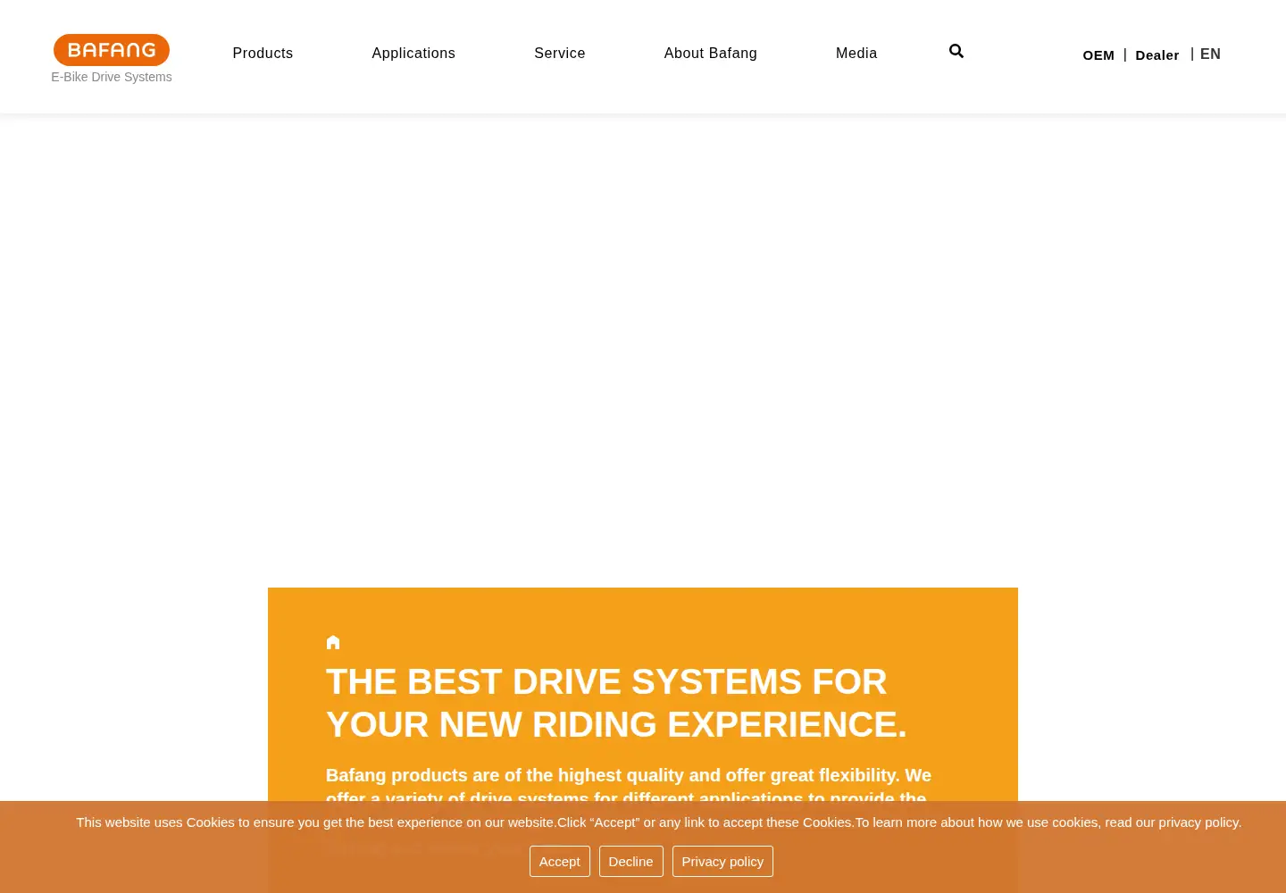Click the cookie notice message text
Viewport: 1286px width, 893px height.
pyautogui.click(x=659, y=822)
